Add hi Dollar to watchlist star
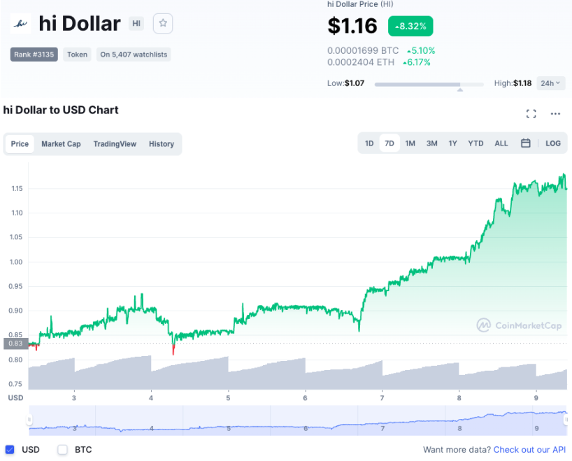The height and width of the screenshot is (461, 572). [x=163, y=23]
